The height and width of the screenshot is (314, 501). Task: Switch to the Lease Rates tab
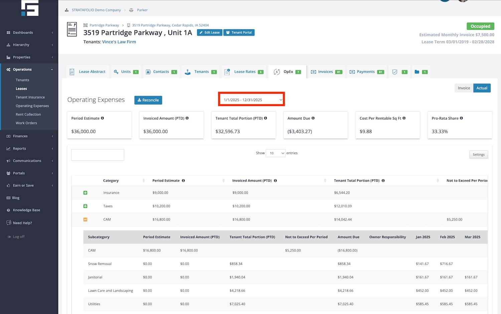click(x=244, y=72)
